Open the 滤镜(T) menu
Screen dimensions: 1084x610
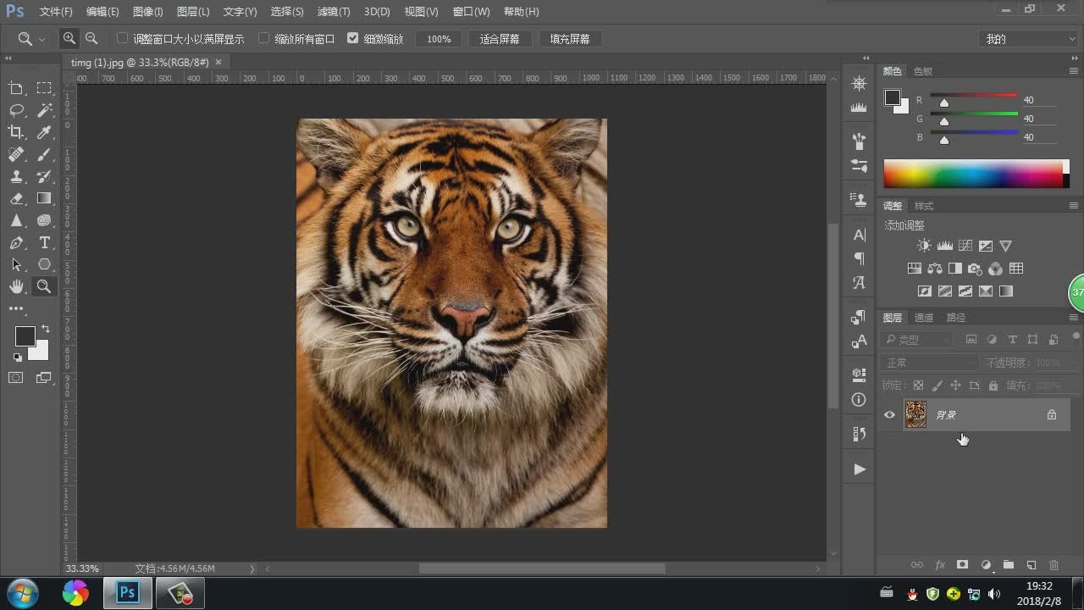tap(333, 12)
